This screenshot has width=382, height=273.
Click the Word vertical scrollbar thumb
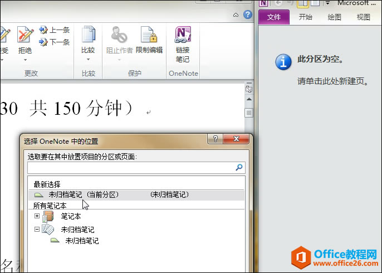click(249, 113)
